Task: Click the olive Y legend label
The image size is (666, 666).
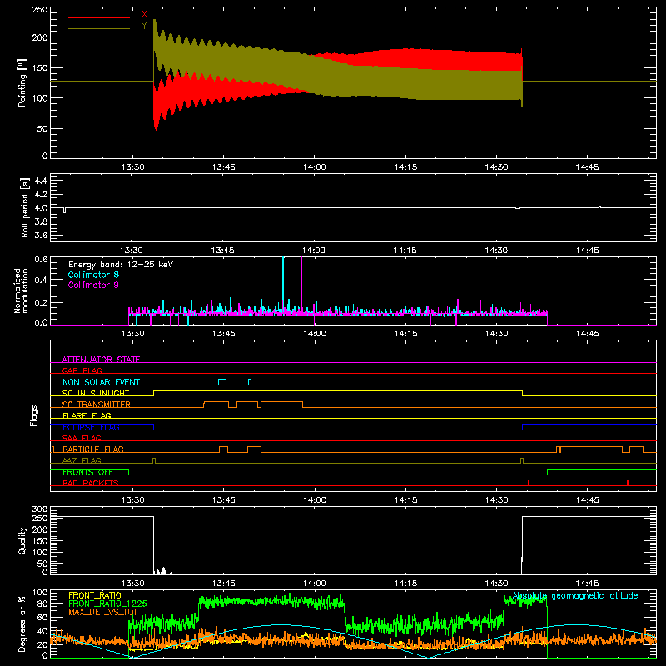Action: (x=144, y=26)
